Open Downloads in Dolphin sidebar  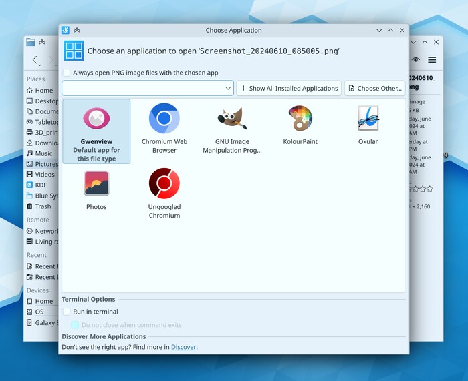pos(42,143)
